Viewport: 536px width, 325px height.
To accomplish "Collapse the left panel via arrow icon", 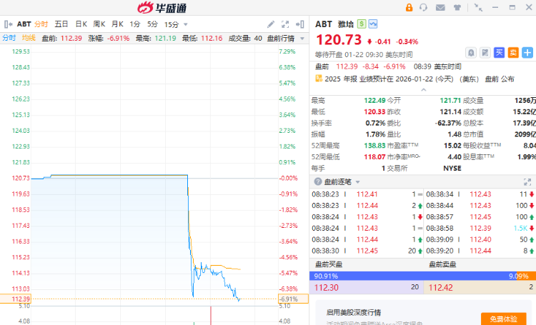I will 9,24.
